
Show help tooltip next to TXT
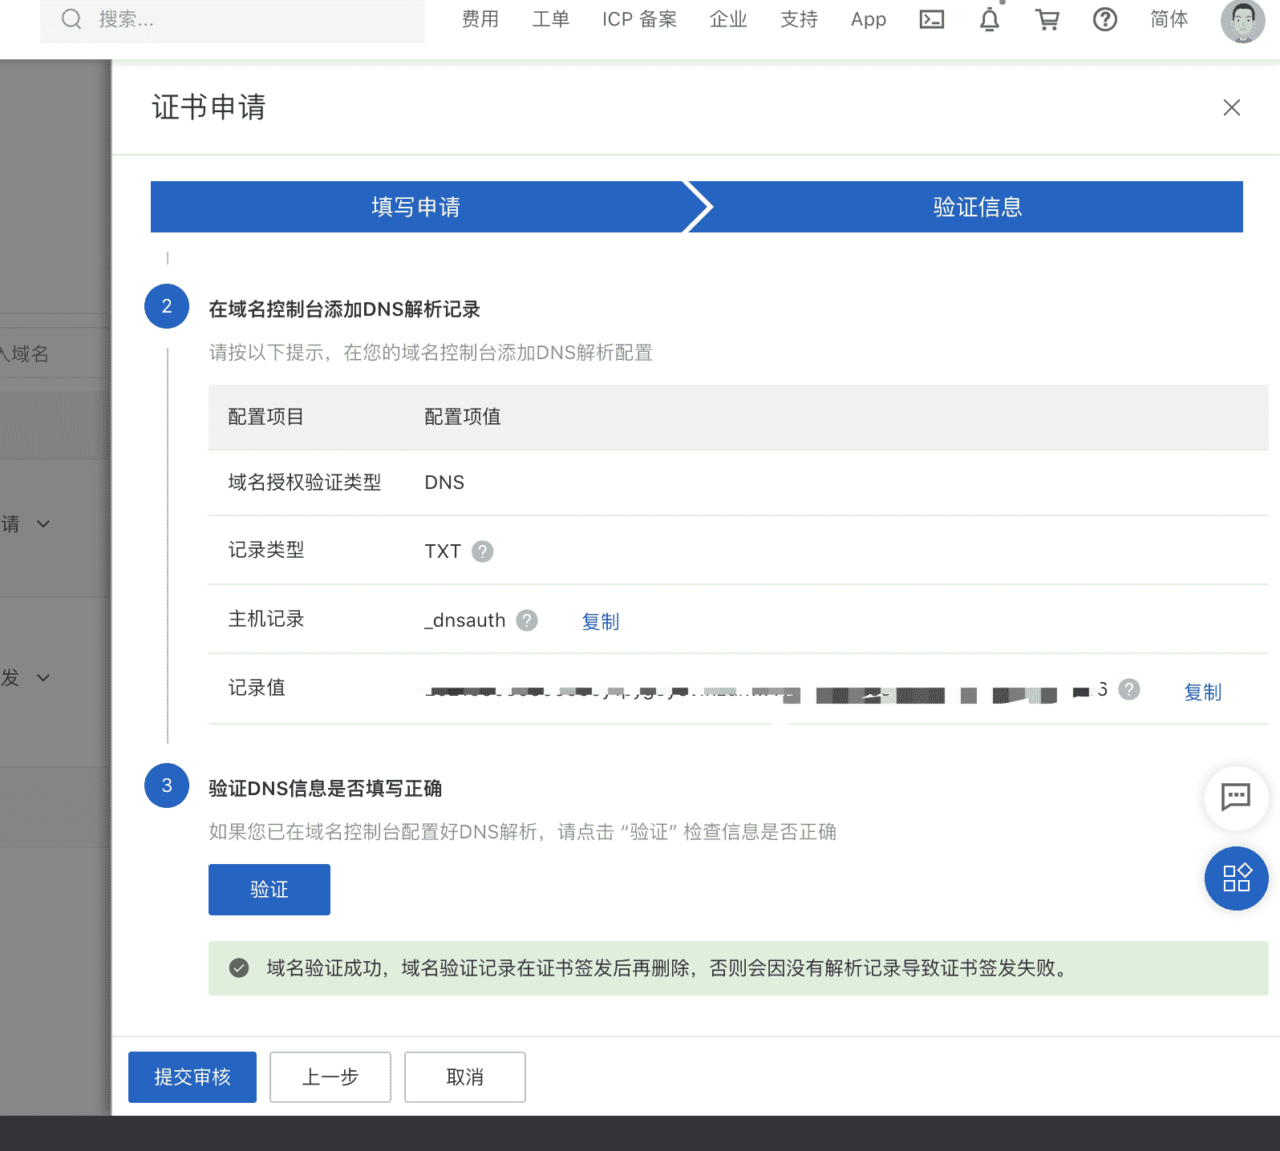482,551
